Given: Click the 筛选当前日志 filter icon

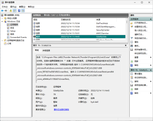Looking at the screenshot, I should [x=132, y=38].
